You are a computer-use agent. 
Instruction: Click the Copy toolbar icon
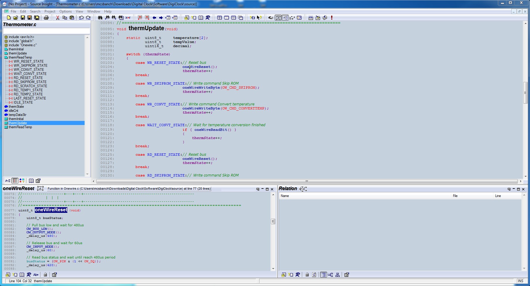(x=65, y=18)
